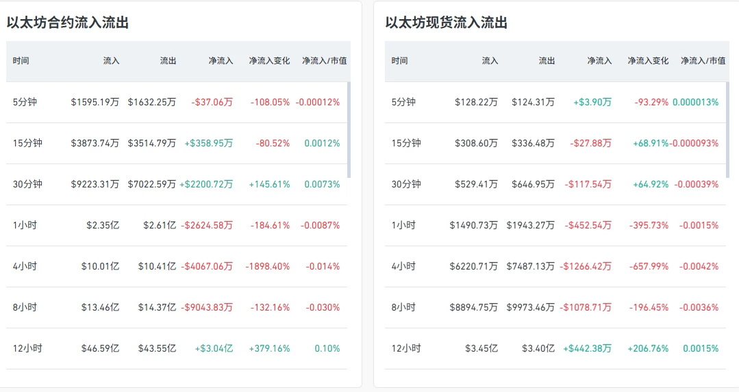Click the -$452.54万 net inflow value
Image resolution: width=739 pixels, height=392 pixels.
pyautogui.click(x=588, y=225)
